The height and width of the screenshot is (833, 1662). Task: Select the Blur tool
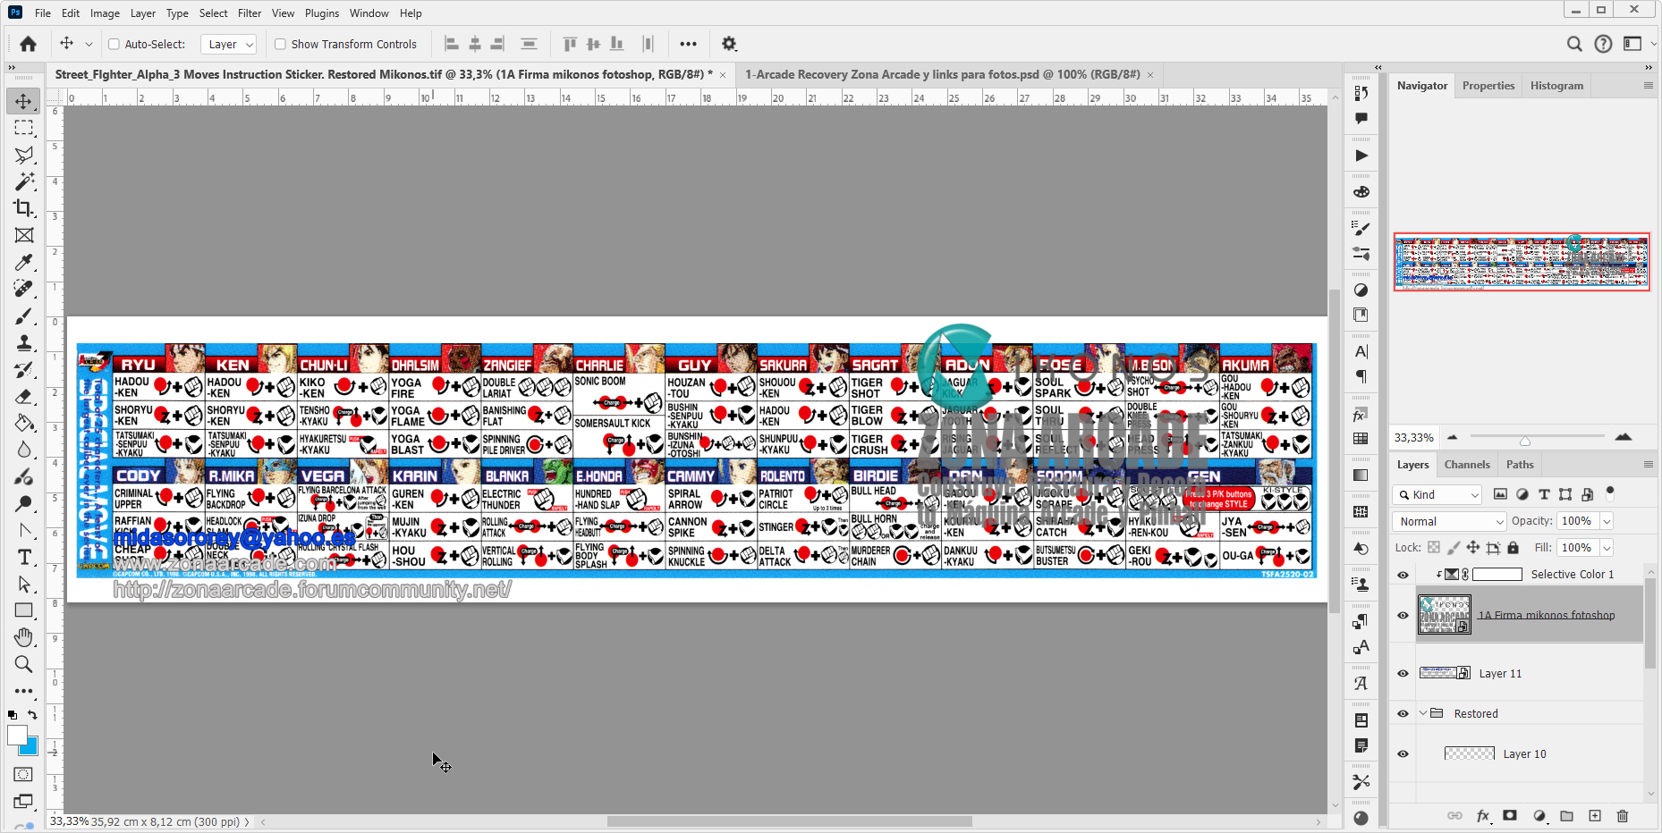(24, 450)
